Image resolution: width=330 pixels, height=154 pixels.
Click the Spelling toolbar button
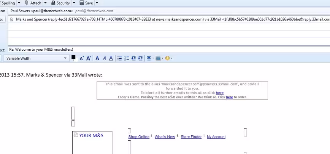pyautogui.click(x=8, y=3)
